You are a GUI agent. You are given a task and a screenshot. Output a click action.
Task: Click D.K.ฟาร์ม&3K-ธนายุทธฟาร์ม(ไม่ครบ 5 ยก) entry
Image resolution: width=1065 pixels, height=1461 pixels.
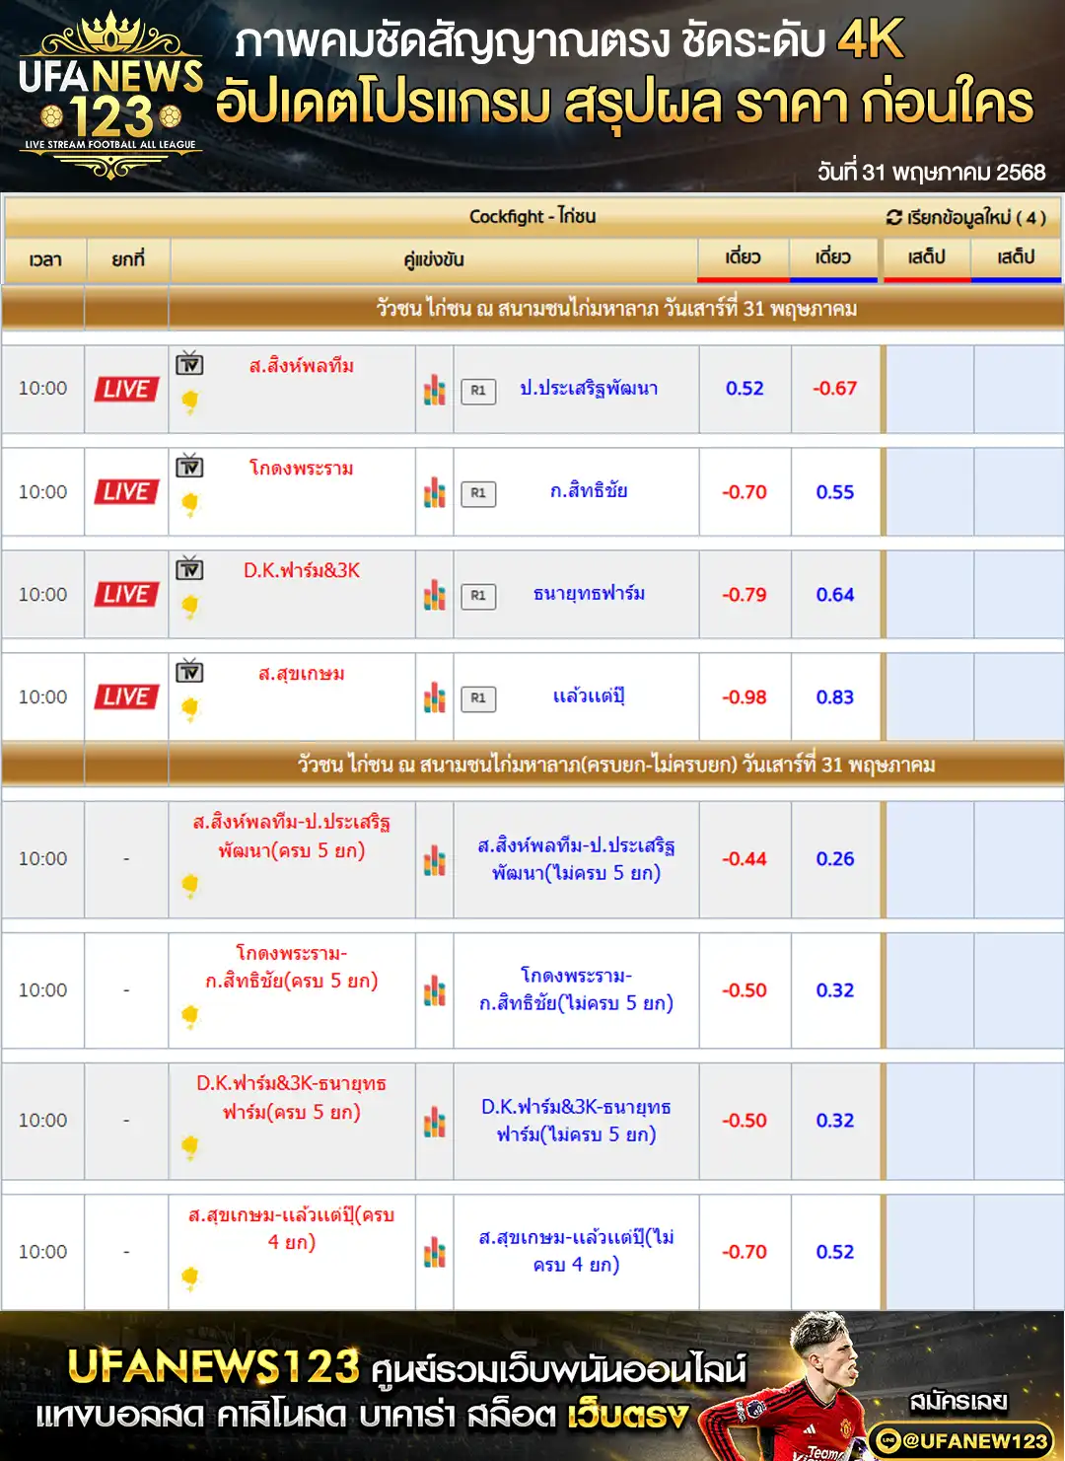coord(576,1121)
